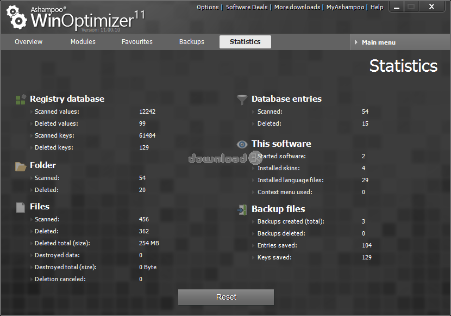Open the Help menu

tap(377, 7)
